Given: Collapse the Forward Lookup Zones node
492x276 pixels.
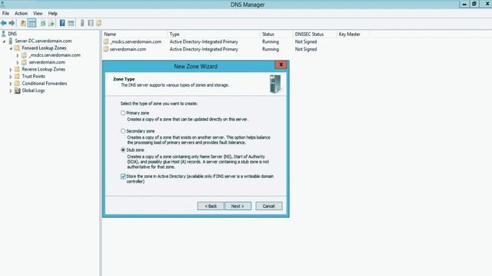Looking at the screenshot, I should [x=11, y=48].
